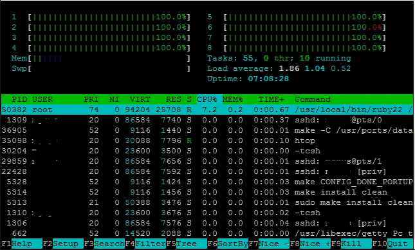This screenshot has width=415, height=250.
Task: Select make CONFIG_DONE_PORTUP row 5328
Action: pyautogui.click(x=207, y=182)
